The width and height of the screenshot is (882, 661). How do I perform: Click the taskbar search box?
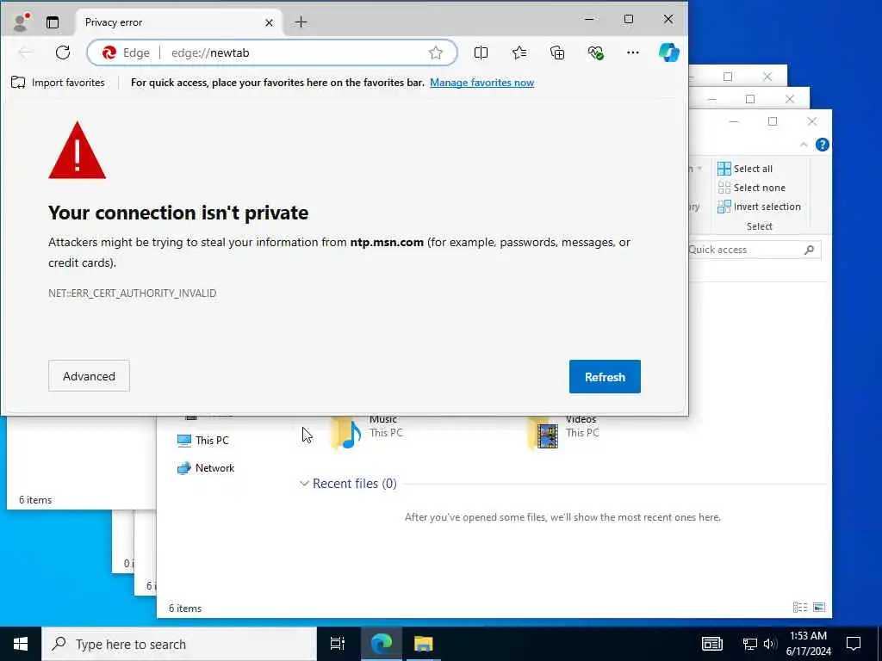pos(179,644)
